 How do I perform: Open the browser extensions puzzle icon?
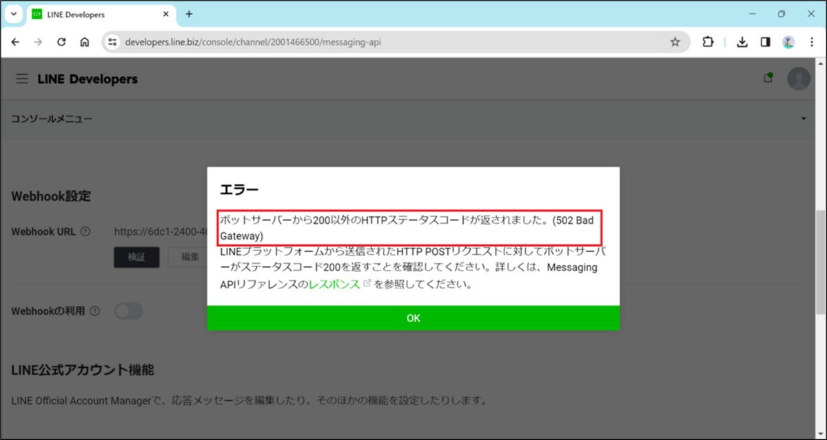click(708, 42)
